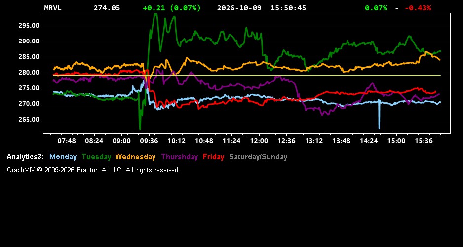This screenshot has height=247, width=463.
Task: Click the 290.00 y-axis label
Action: (x=29, y=41)
